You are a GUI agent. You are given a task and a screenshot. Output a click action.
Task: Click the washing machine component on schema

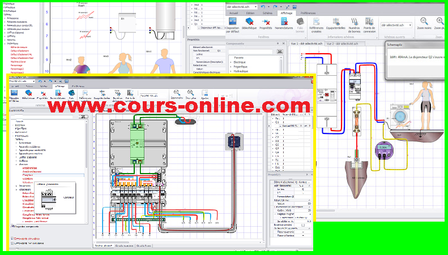coord(400,116)
